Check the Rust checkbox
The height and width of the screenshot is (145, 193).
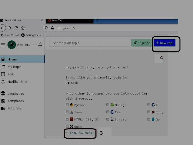pos(67,126)
